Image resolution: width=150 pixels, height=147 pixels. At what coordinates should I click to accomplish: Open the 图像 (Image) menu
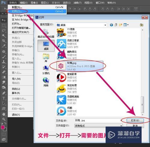click(34, 3)
